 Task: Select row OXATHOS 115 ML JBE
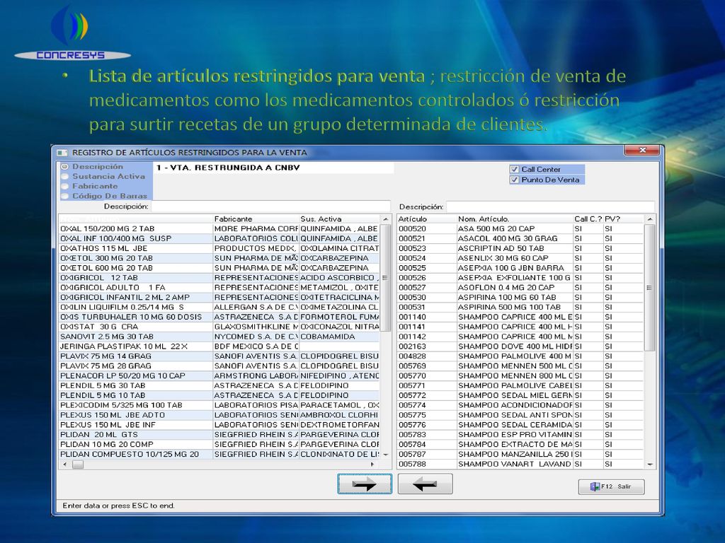[x=219, y=248]
